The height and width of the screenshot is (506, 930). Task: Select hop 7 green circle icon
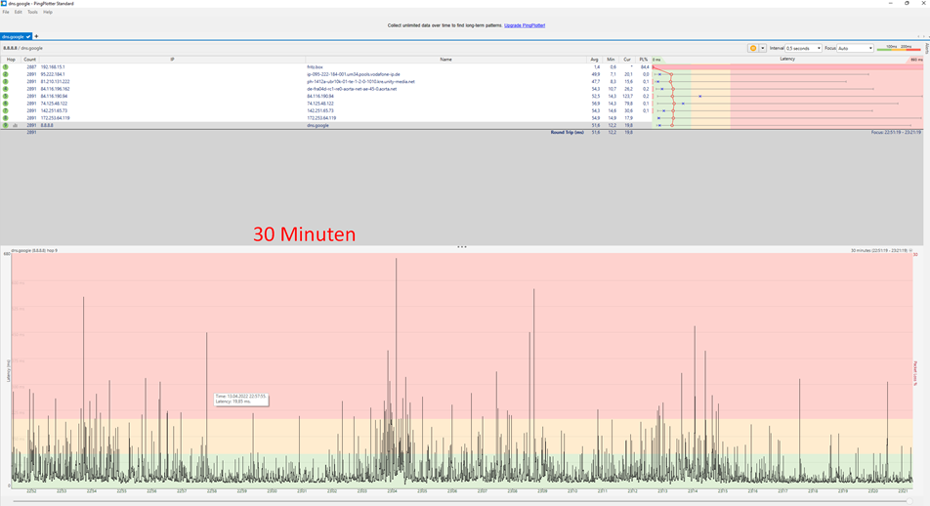6,110
